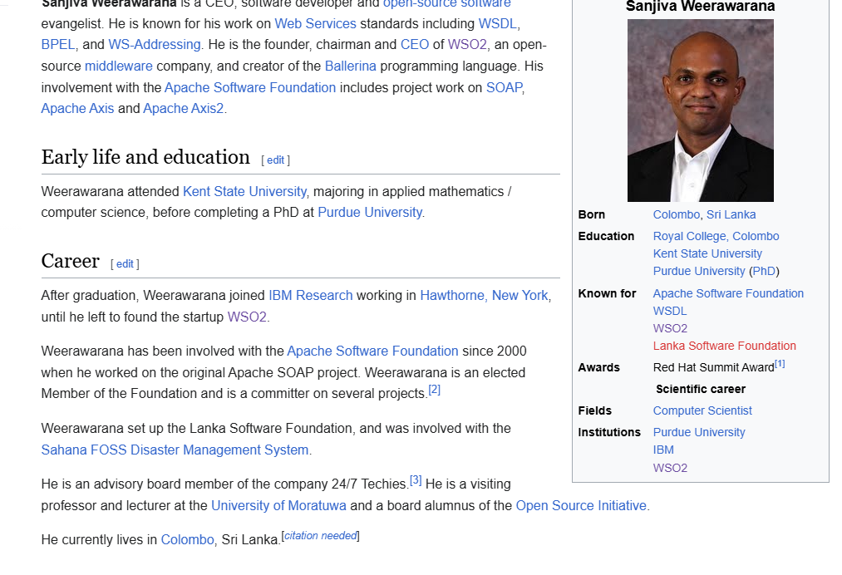Image resolution: width=842 pixels, height=575 pixels.
Task: Open Kent State University link in body text
Action: (x=244, y=192)
